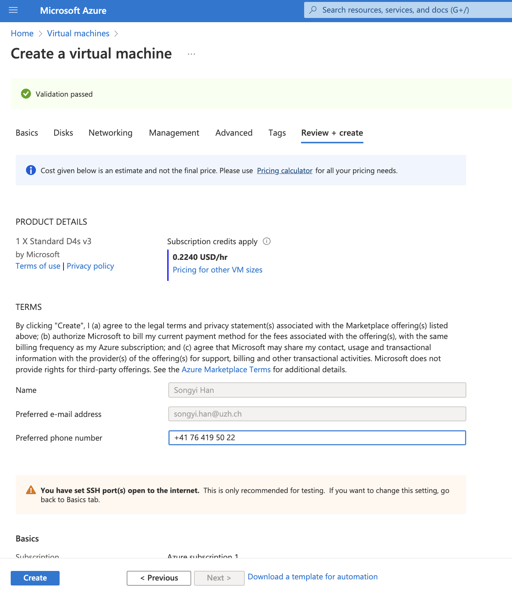Go to the Tags tab
Screen dimensions: 512x600
277,133
